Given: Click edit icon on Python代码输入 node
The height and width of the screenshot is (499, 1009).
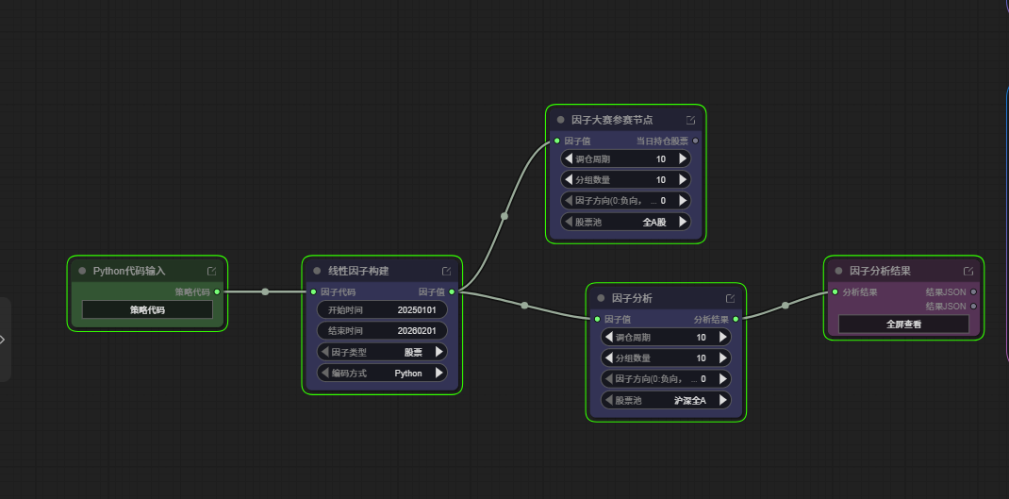Looking at the screenshot, I should pos(212,271).
